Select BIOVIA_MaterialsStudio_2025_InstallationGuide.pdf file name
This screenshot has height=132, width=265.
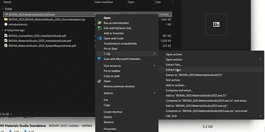tap(40, 41)
